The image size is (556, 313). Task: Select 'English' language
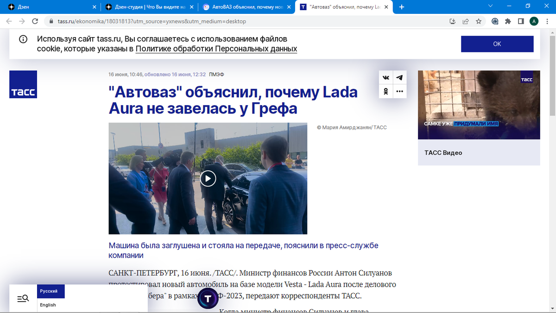tap(48, 305)
